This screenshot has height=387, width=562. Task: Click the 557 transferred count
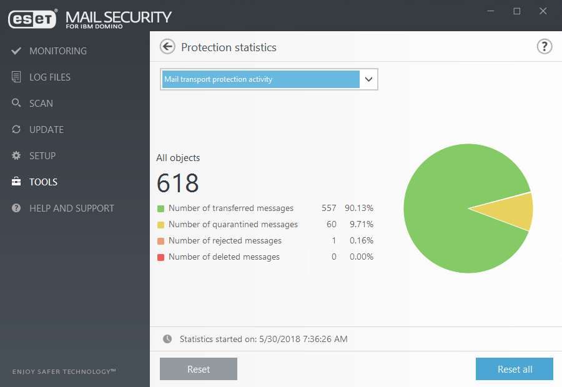[x=328, y=208]
